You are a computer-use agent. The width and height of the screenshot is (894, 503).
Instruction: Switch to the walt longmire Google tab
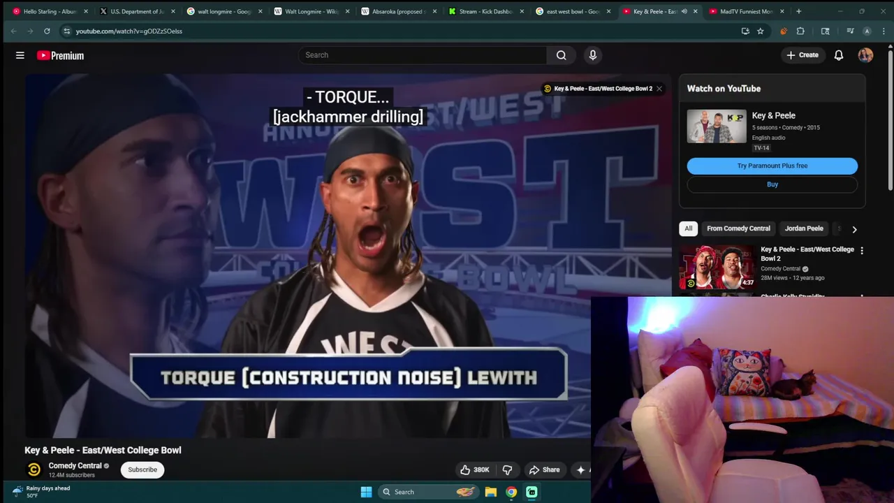(223, 11)
